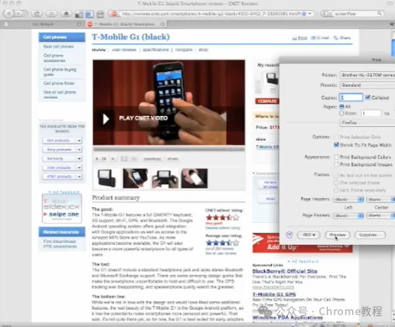
Task: Open the Page Footers Center dropdown
Action: coord(381,216)
